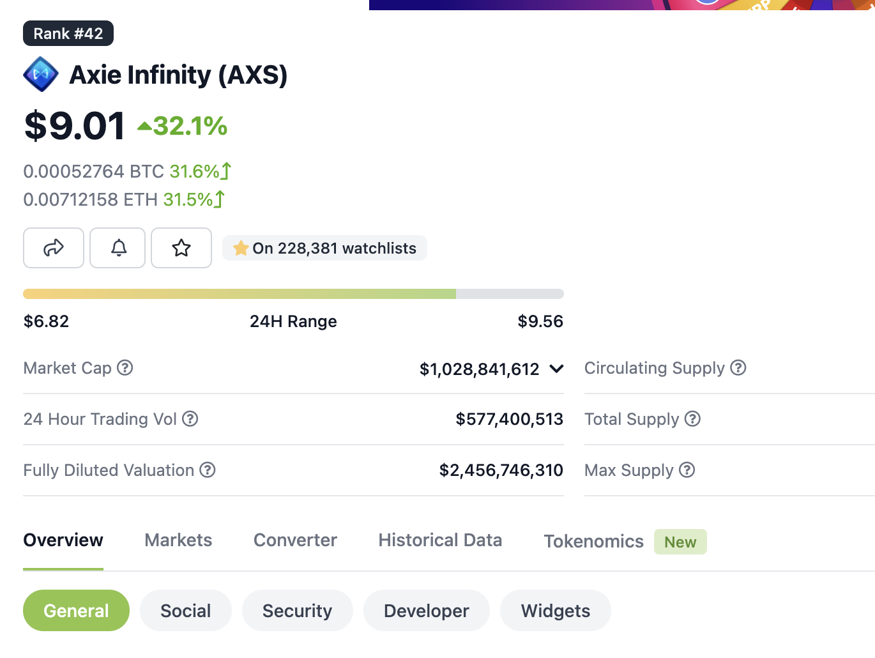Image resolution: width=875 pixels, height=658 pixels.
Task: Open Total Supply help question icon
Action: (x=693, y=419)
